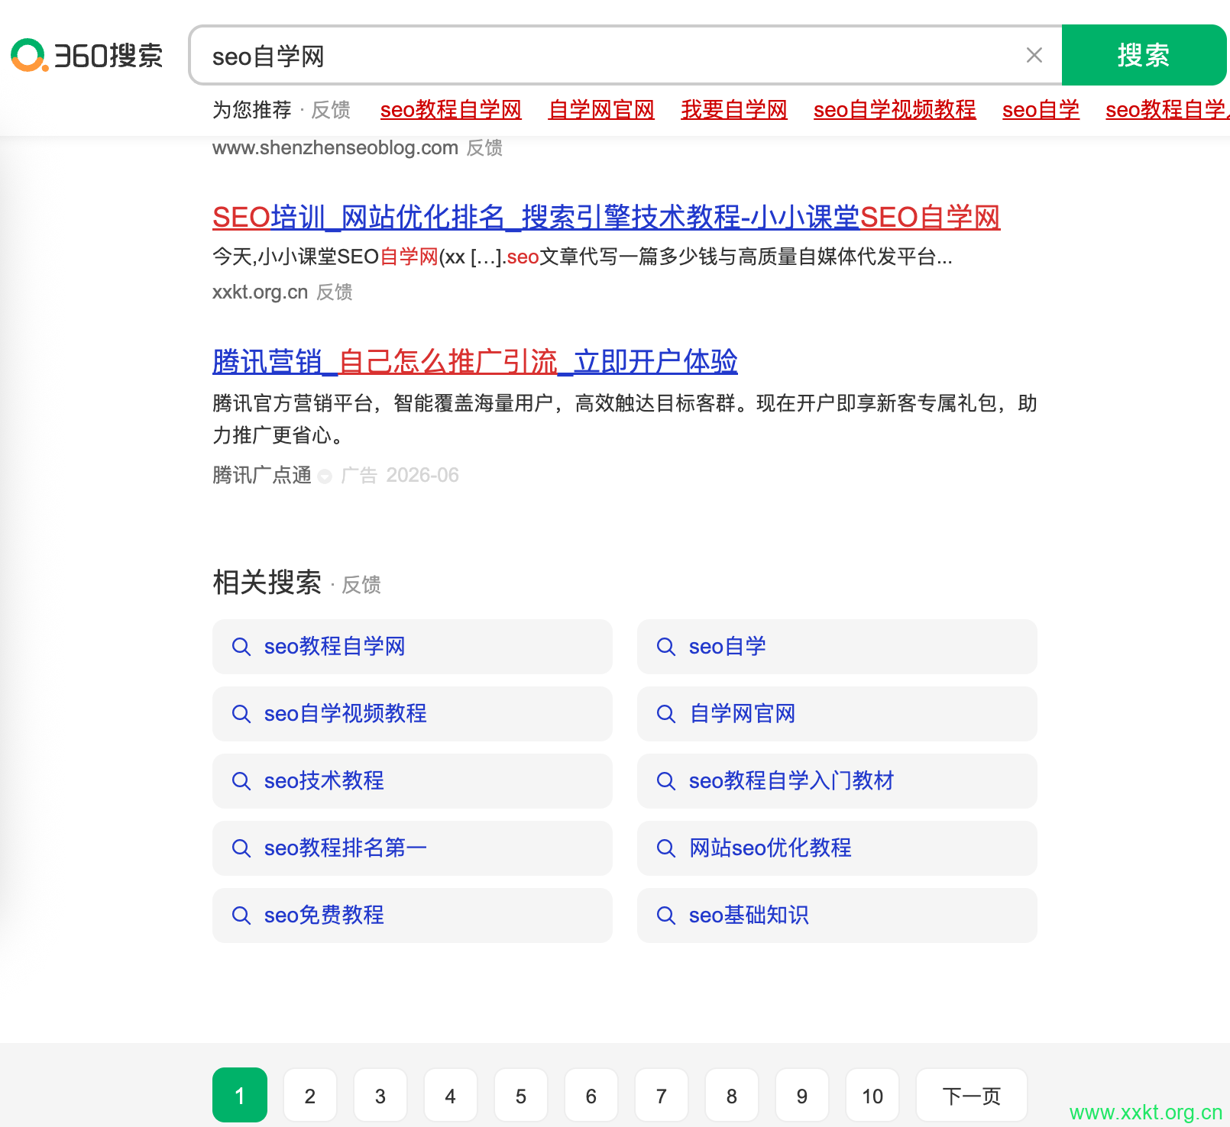Click 下一页 next page button
Screen dimensions: 1230x1127
pyautogui.click(x=972, y=1095)
